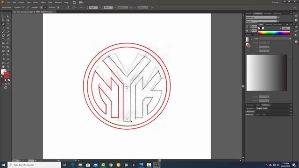Viewport: 299px width, 168px height.
Task: Click the Fill swatch in the toolbox
Action: pos(3,71)
